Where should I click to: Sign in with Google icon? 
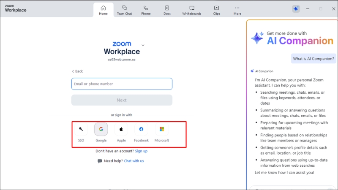click(101, 129)
